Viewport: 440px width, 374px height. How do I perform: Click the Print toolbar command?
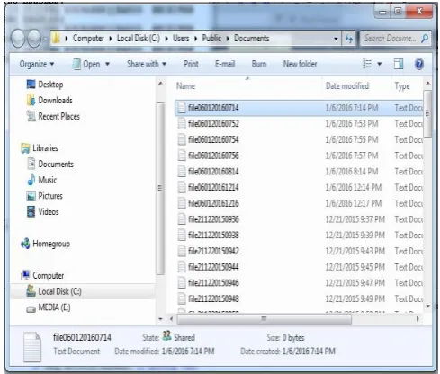click(191, 64)
